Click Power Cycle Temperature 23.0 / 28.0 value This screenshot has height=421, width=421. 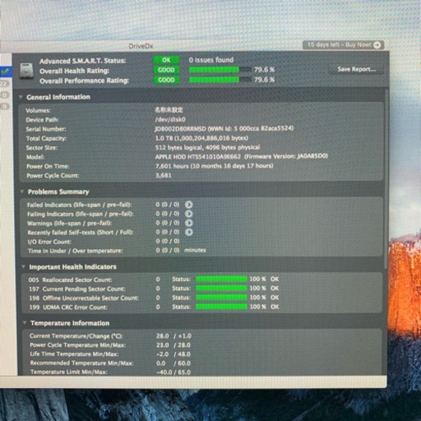tap(173, 345)
